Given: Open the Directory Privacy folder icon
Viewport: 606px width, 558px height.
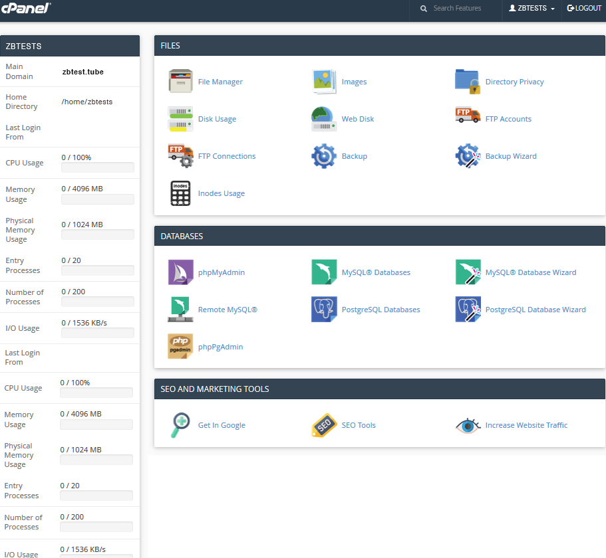Looking at the screenshot, I should (x=468, y=82).
